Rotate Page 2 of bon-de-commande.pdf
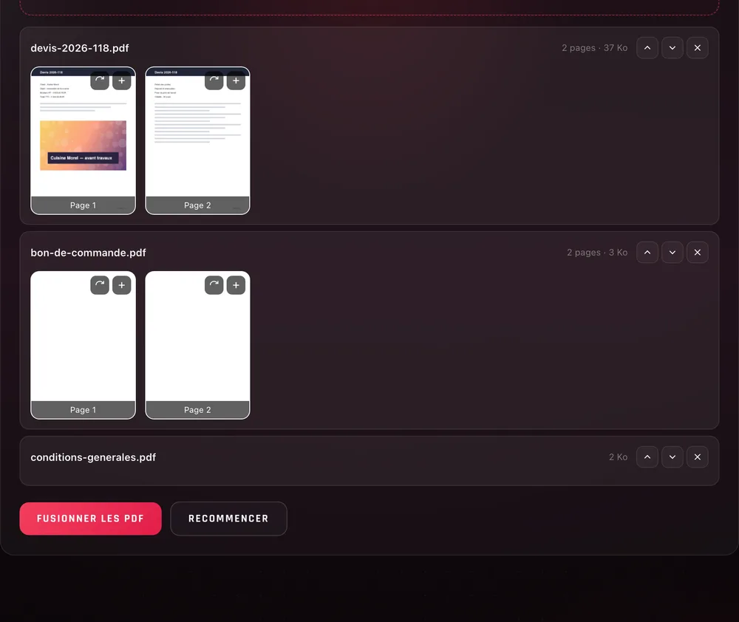Screen dimensions: 739x622 214,285
